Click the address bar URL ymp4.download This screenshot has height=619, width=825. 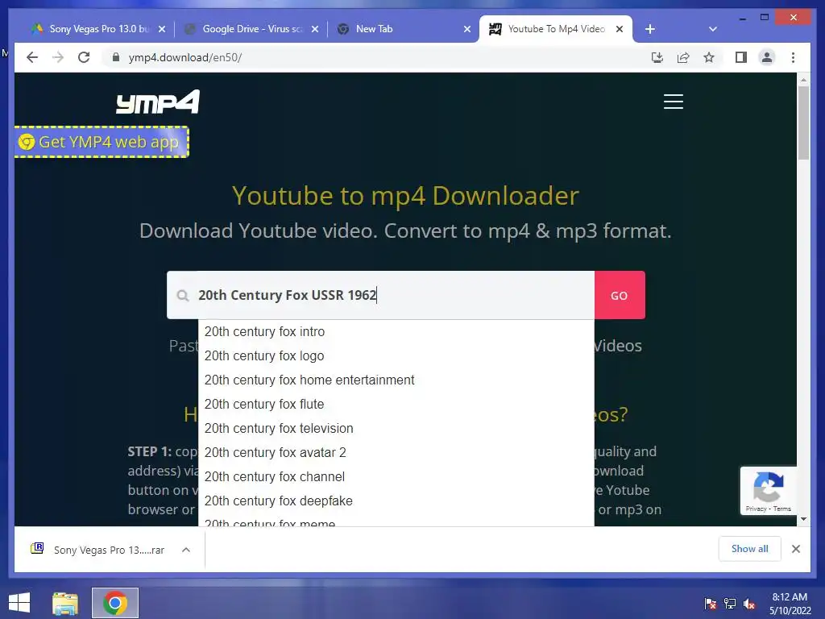pyautogui.click(x=185, y=57)
